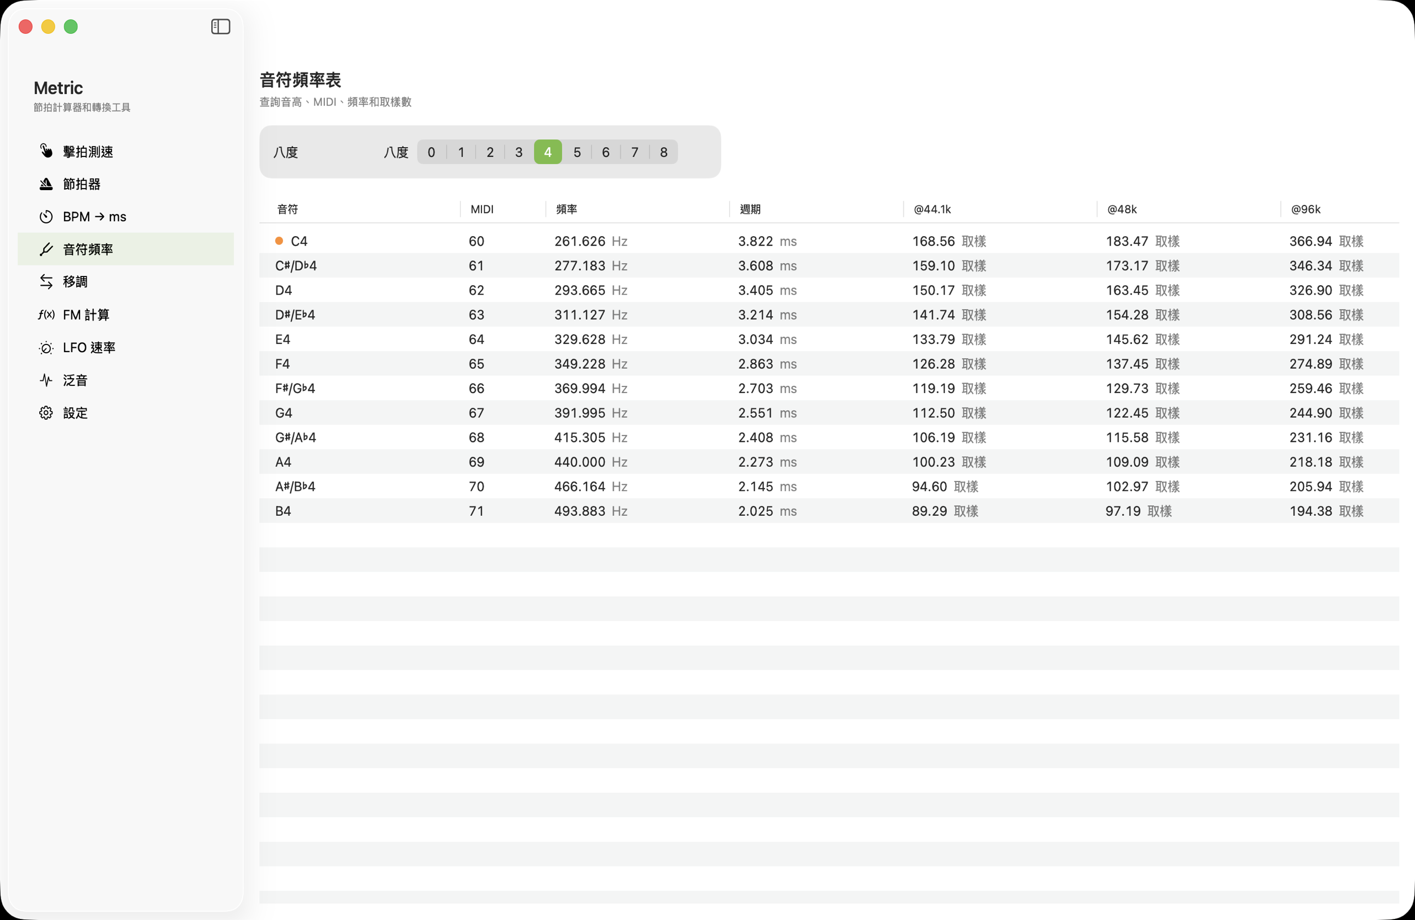Click 168.56 取樣 value
Viewport: 1415px width, 920px height.
(950, 241)
